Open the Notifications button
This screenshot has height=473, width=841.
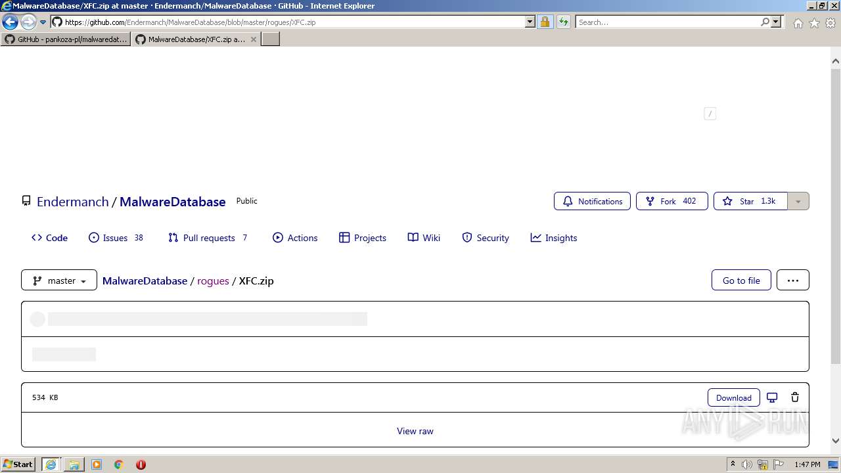(x=592, y=201)
